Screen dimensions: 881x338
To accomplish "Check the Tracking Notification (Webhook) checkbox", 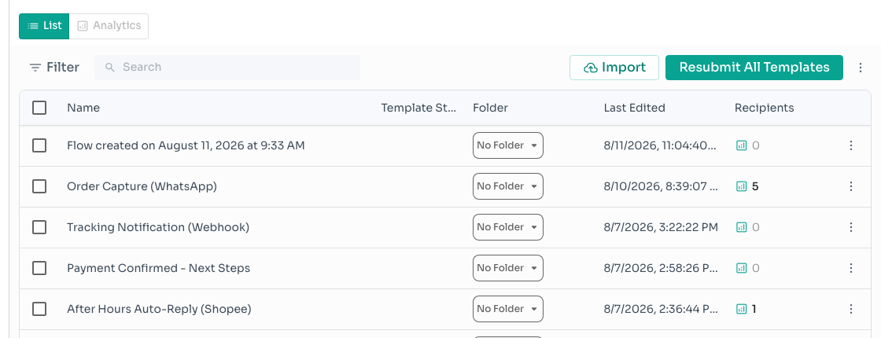I will tap(39, 227).
